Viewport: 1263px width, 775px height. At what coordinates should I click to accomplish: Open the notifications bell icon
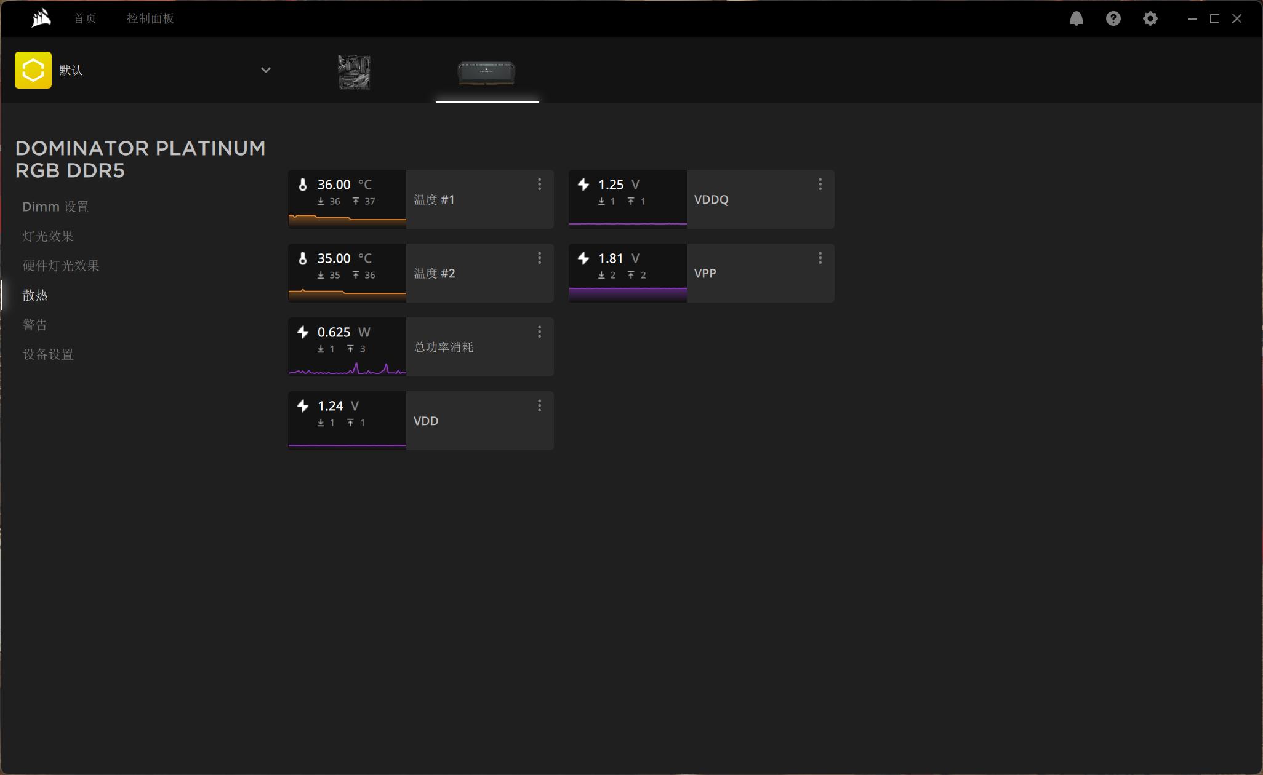(x=1076, y=18)
